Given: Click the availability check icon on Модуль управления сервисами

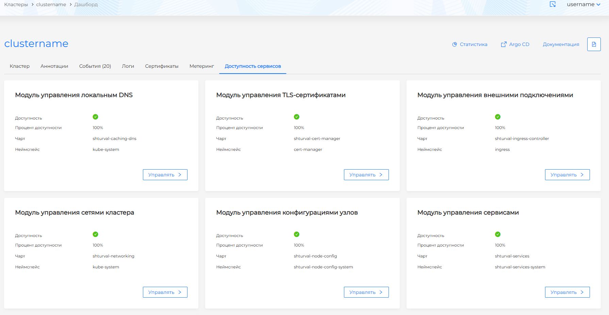Looking at the screenshot, I should click(x=498, y=234).
